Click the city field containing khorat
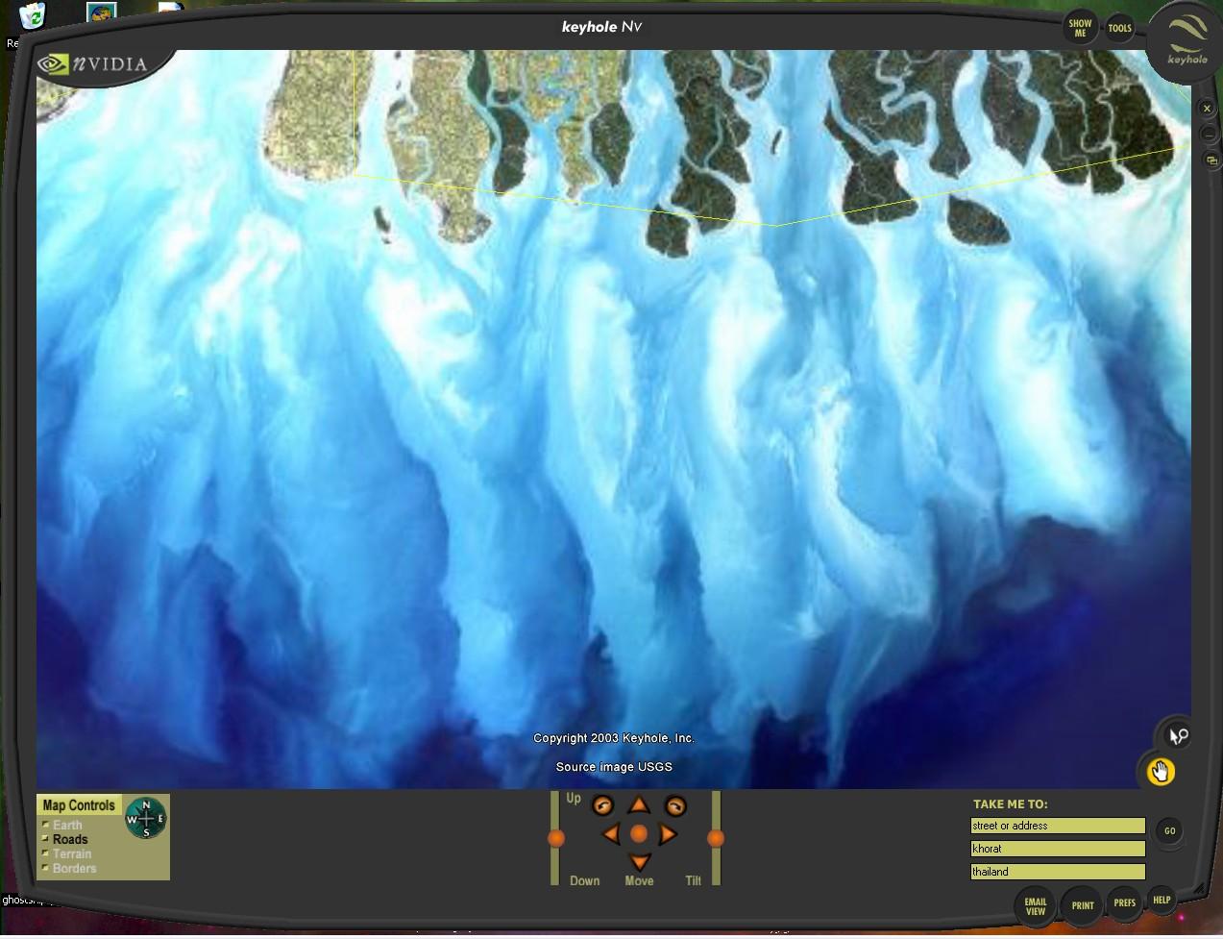 click(x=1058, y=849)
